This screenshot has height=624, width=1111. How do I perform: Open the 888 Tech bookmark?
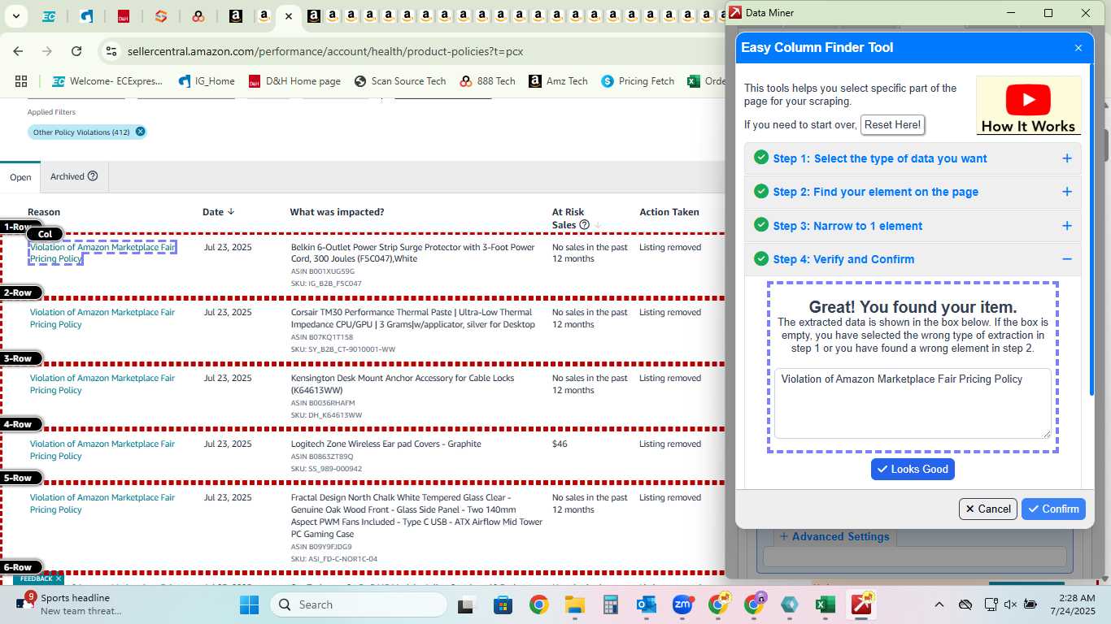tap(487, 81)
